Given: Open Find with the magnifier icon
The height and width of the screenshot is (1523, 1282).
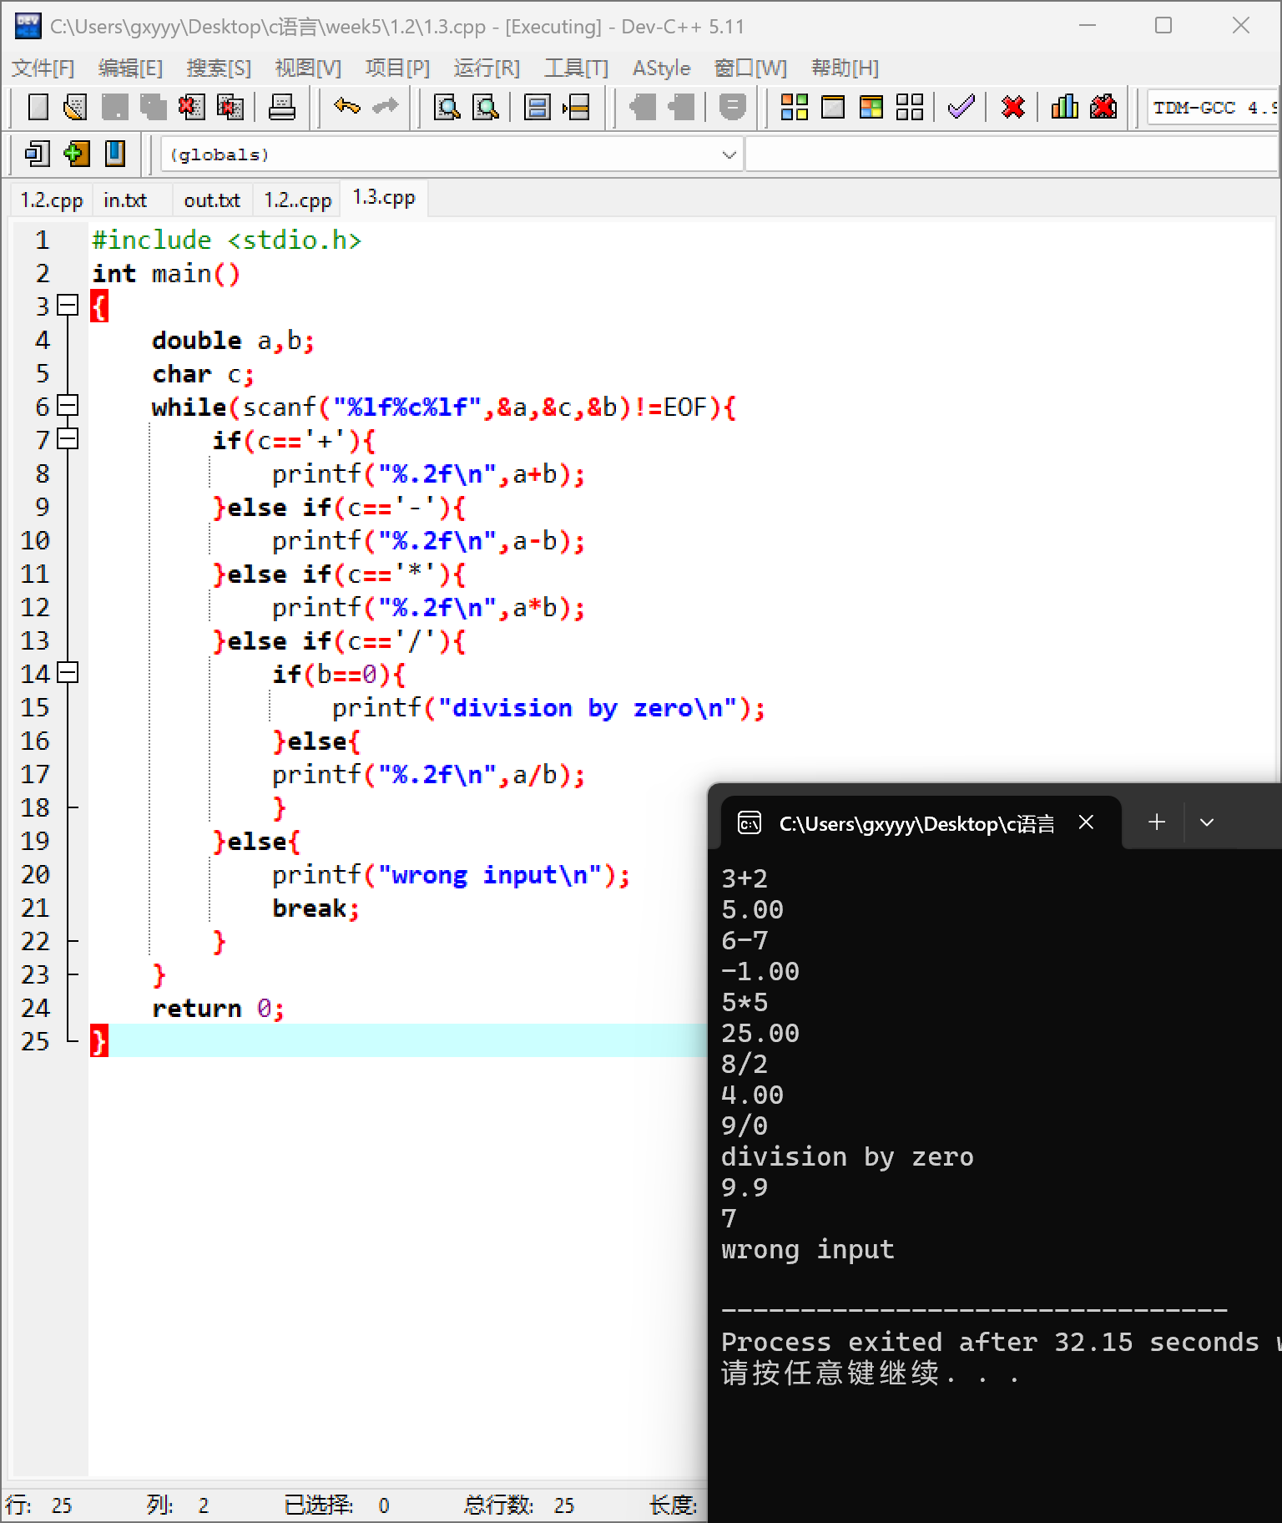Looking at the screenshot, I should click(447, 107).
